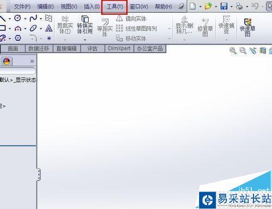This screenshot has width=272, height=209.
Task: Select the Polygon sketch tool
Action: point(18,38)
